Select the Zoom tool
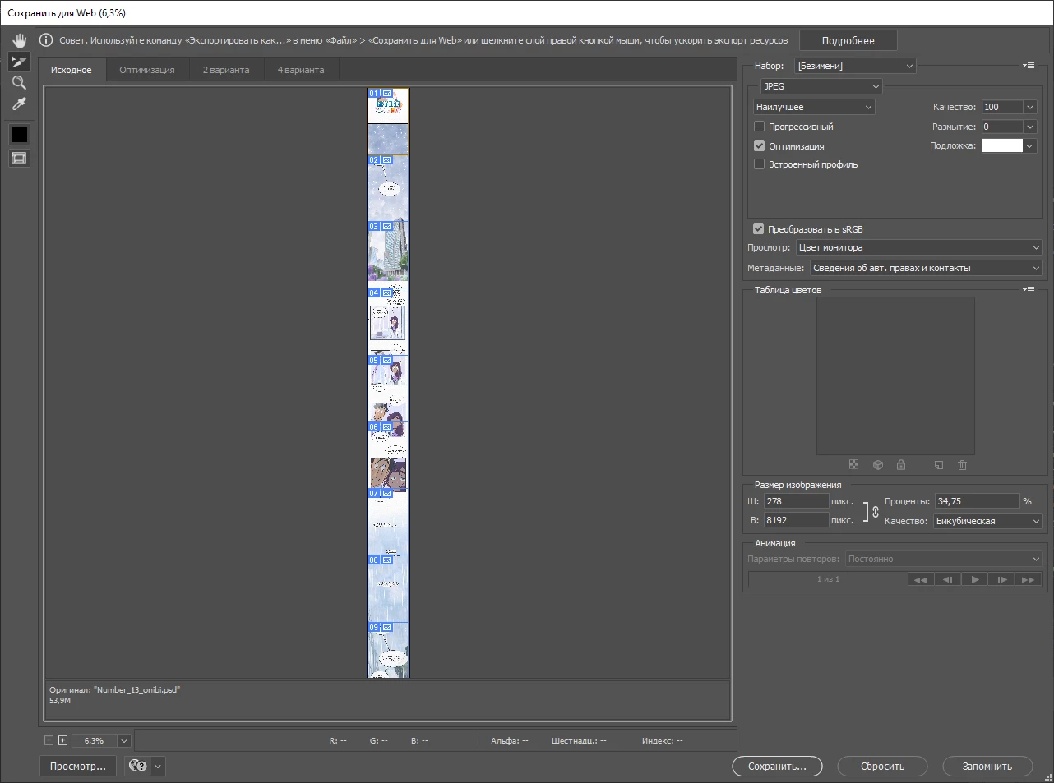This screenshot has width=1054, height=783. click(x=19, y=83)
